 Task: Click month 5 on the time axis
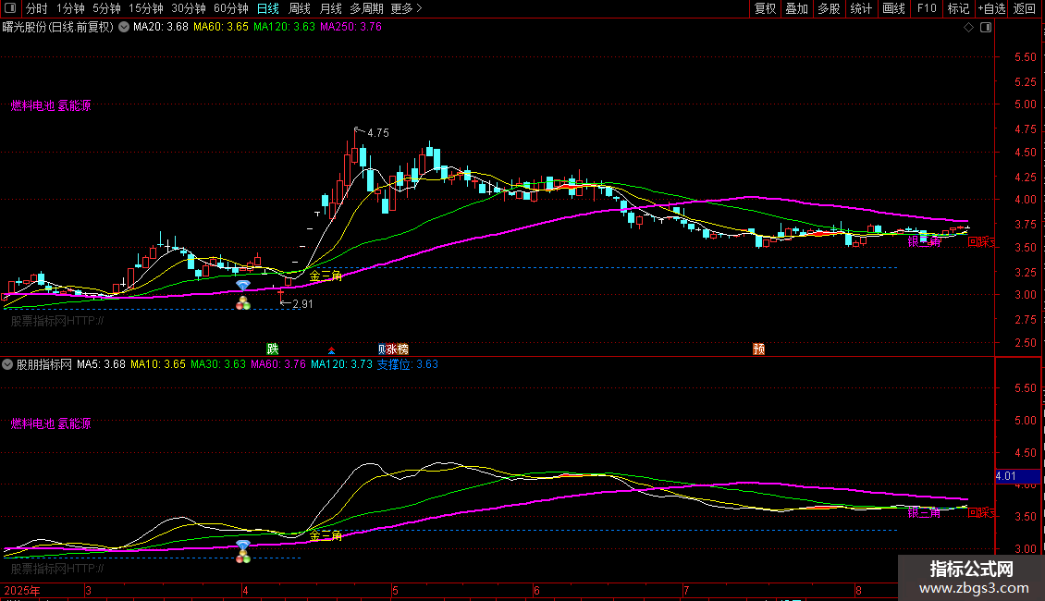coord(395,590)
